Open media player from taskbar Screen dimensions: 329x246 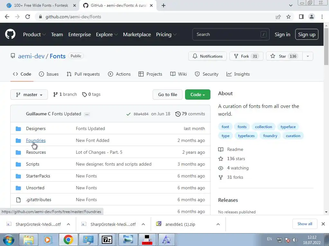coord(48,240)
